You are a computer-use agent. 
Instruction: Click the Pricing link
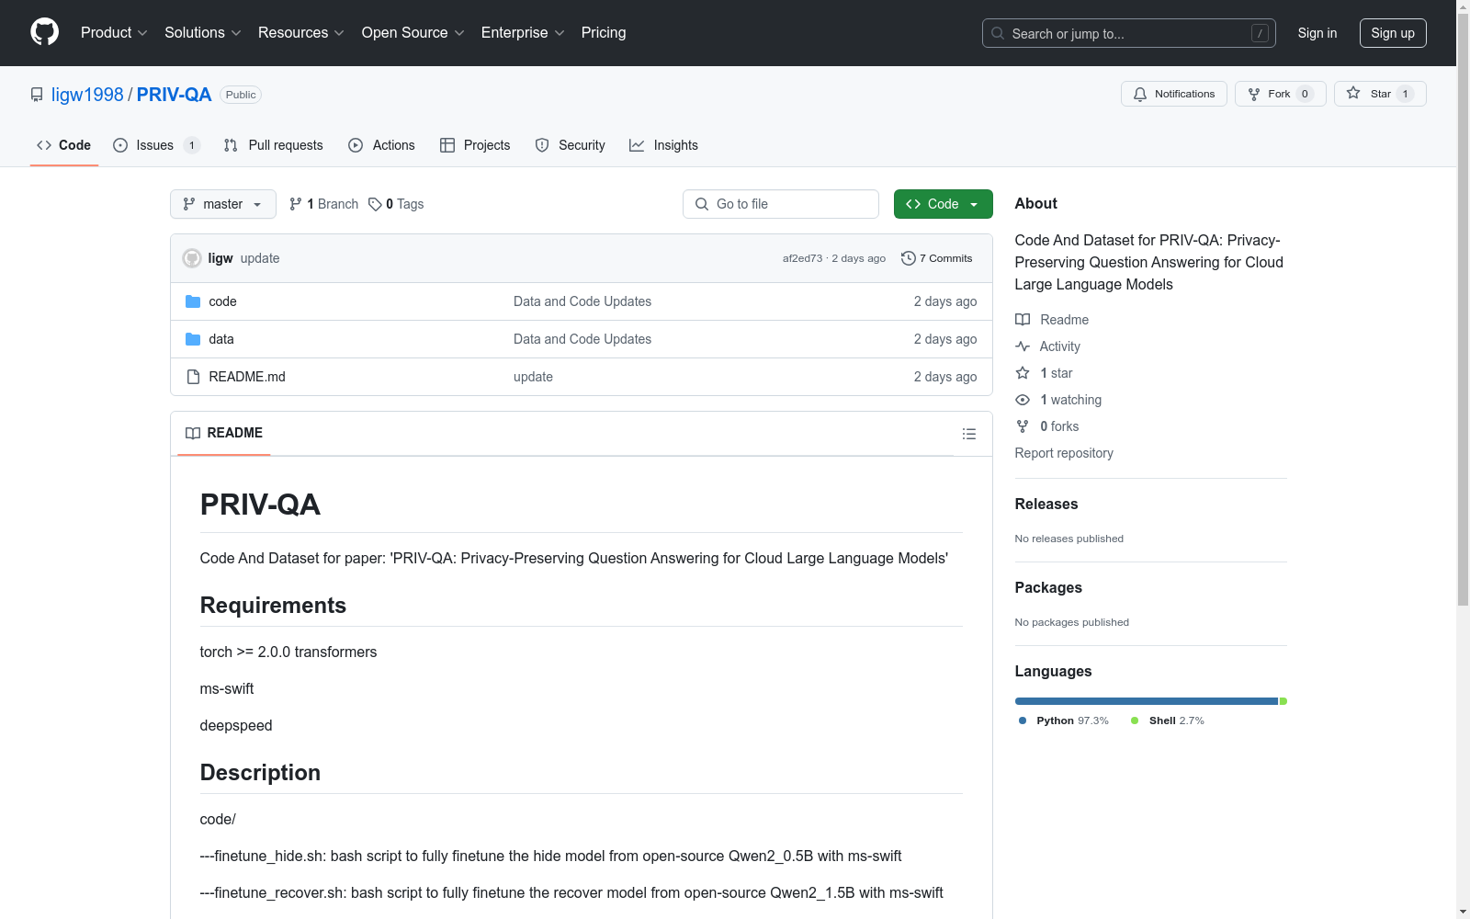point(604,32)
